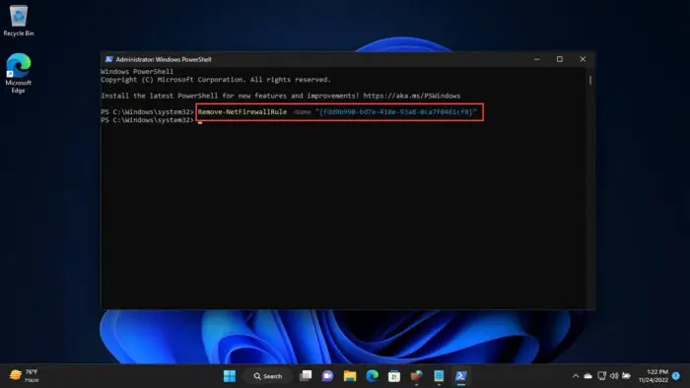The width and height of the screenshot is (690, 388).
Task: Click the PowerShell vertical scrollbar thumb
Action: point(590,80)
